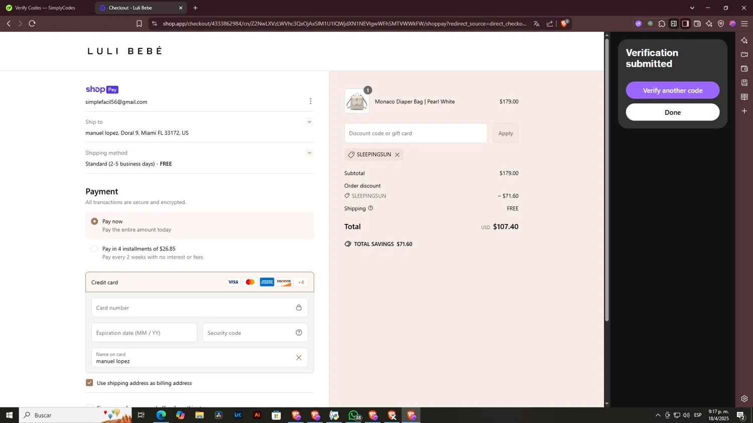753x423 pixels.
Task: Uncheck use shipping address as billing
Action: (x=89, y=383)
